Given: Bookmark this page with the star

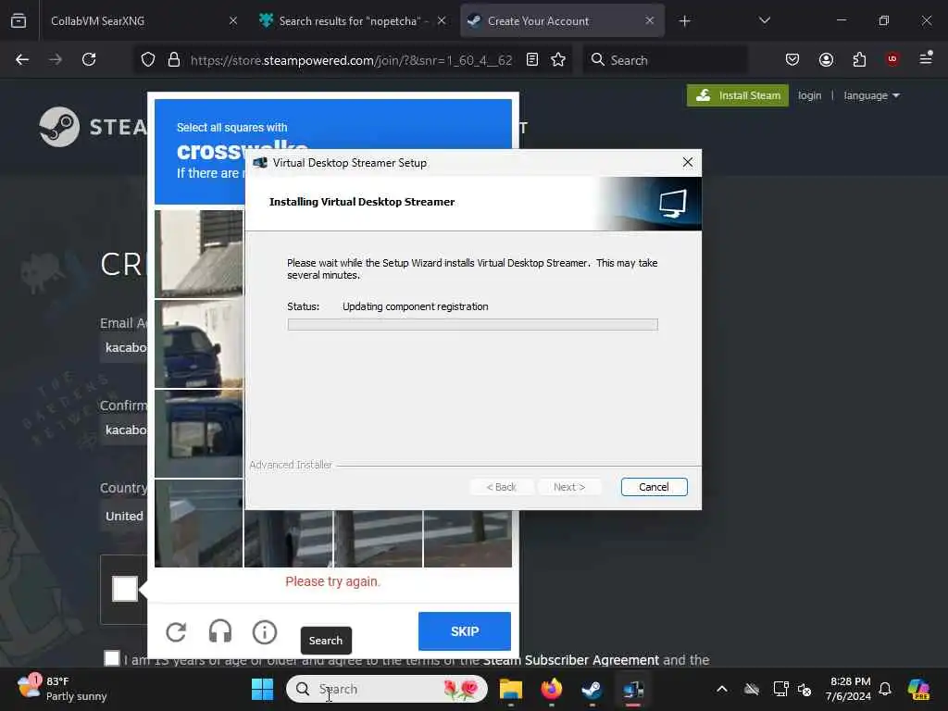Looking at the screenshot, I should click(558, 59).
